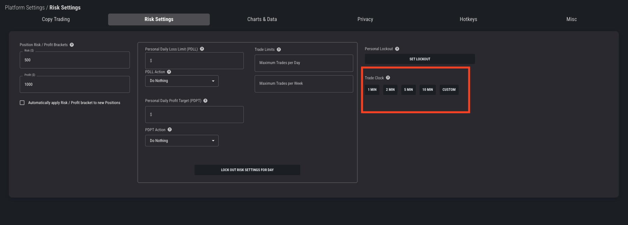Click the Risk ($) input field
Screen dimensions: 628x225
click(75, 60)
